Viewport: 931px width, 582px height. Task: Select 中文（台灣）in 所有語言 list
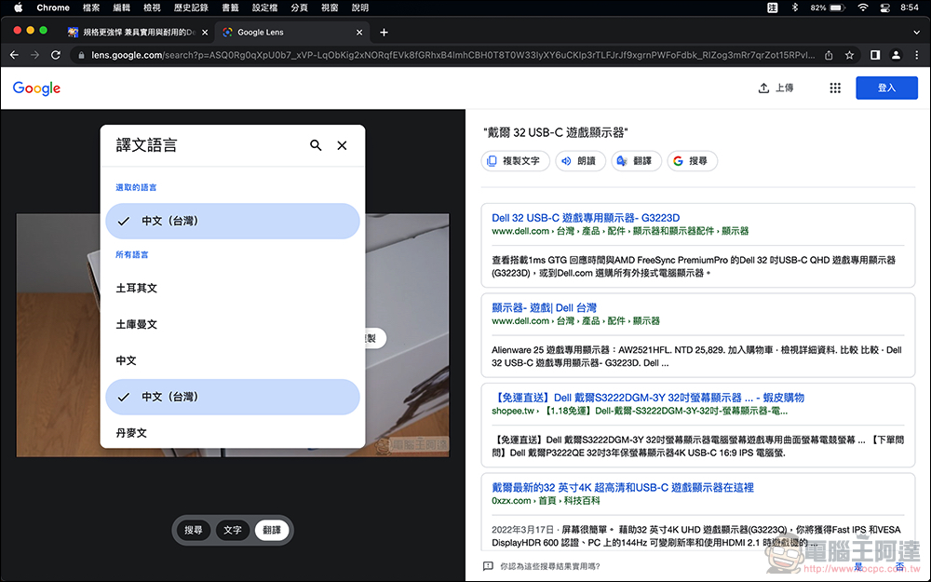pyautogui.click(x=233, y=397)
